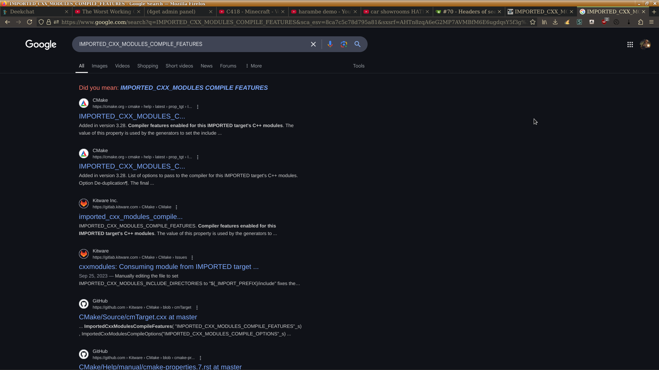This screenshot has height=370, width=659.
Task: Click the magnifier search button
Action: (357, 44)
